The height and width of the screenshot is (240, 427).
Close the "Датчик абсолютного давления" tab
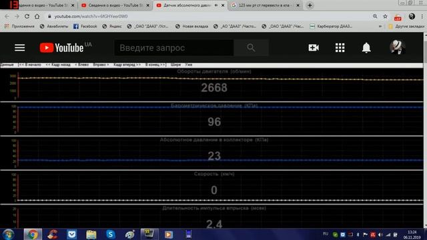point(223,5)
